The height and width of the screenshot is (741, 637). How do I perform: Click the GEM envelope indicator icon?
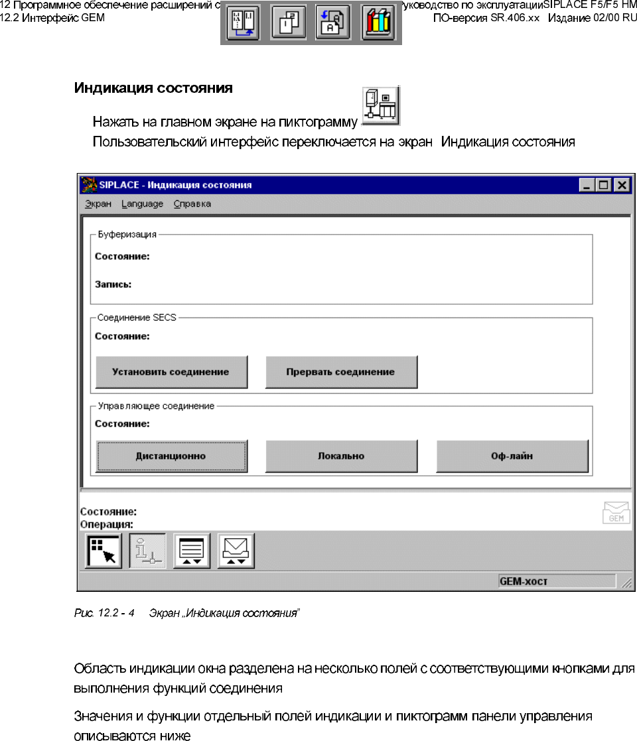tap(616, 513)
